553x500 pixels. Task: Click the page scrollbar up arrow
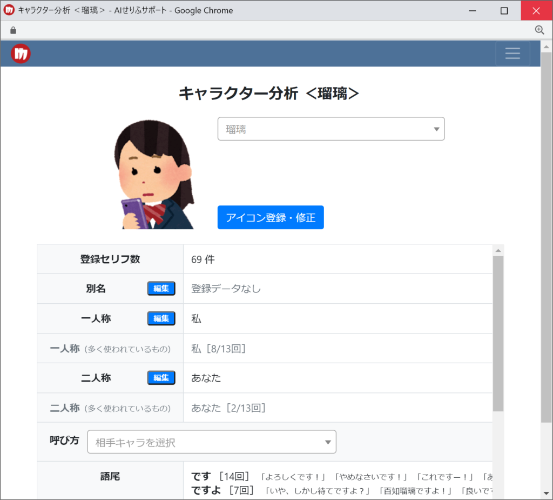546,46
